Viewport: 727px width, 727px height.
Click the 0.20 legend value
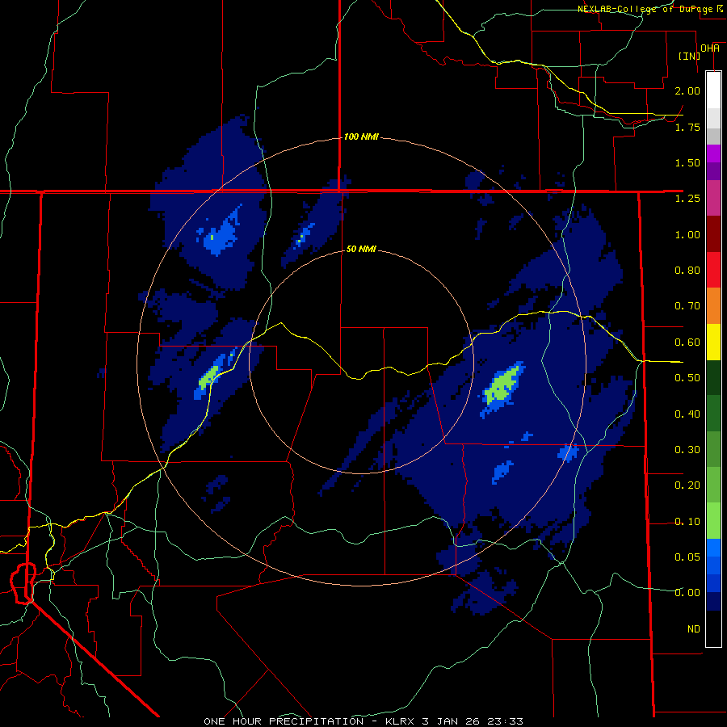click(687, 485)
